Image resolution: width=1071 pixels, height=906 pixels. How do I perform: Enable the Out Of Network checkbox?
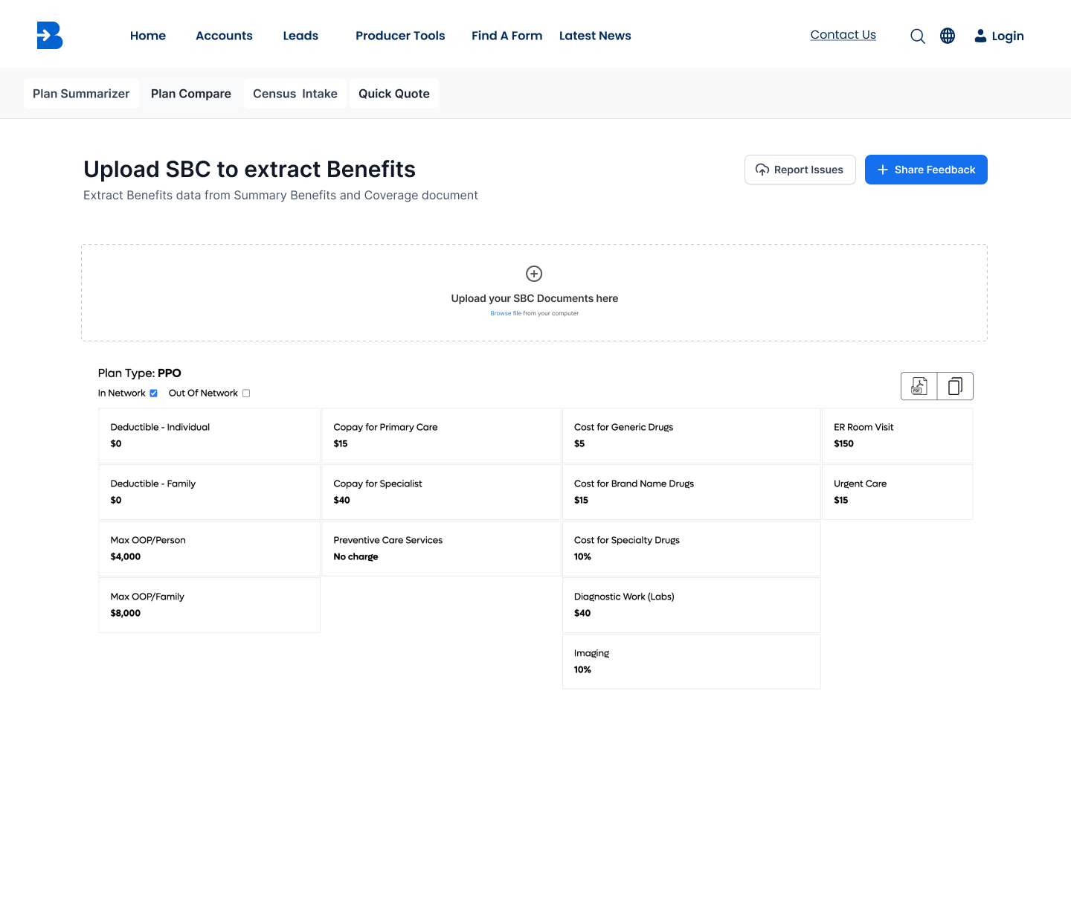click(246, 393)
